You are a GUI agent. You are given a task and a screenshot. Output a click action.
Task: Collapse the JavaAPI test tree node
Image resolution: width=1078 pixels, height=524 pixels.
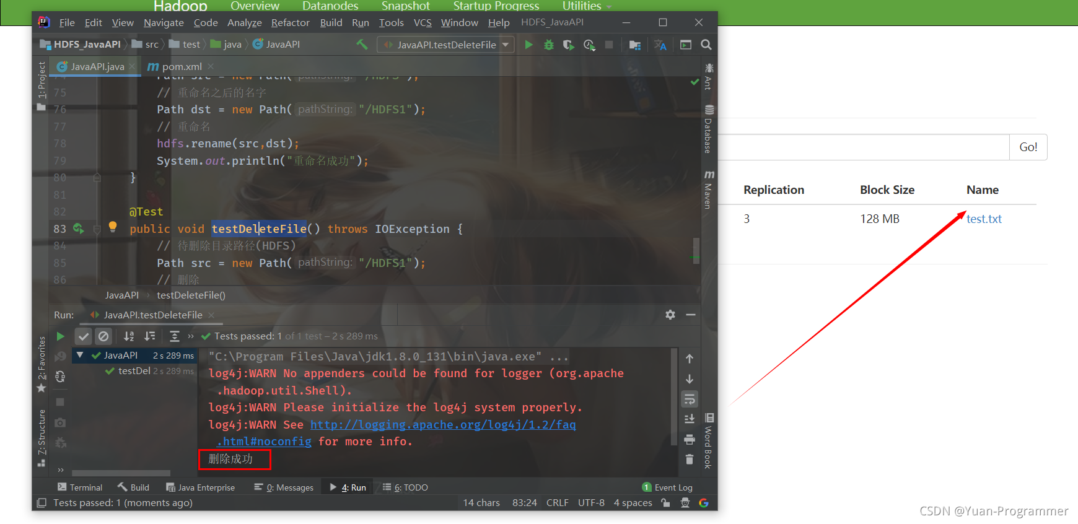click(80, 356)
